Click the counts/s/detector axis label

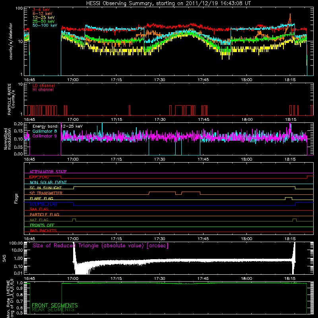[11, 41]
